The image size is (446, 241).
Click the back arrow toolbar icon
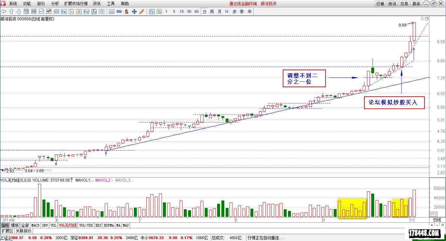click(4, 11)
